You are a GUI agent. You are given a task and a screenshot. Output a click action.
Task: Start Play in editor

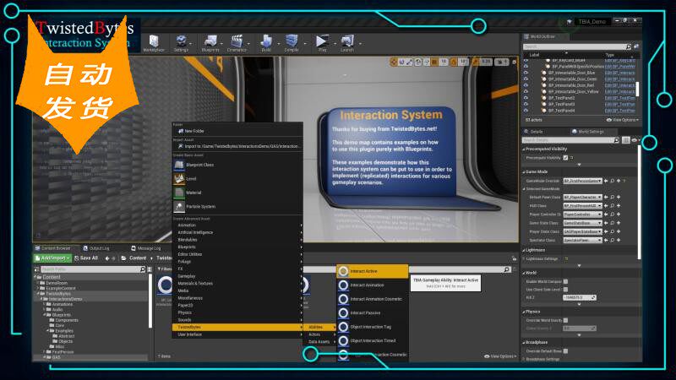click(x=322, y=41)
